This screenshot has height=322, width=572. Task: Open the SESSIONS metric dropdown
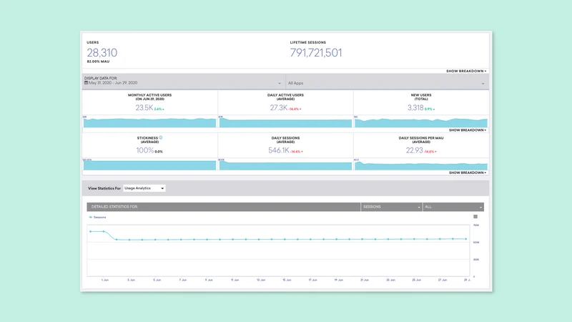(391, 207)
